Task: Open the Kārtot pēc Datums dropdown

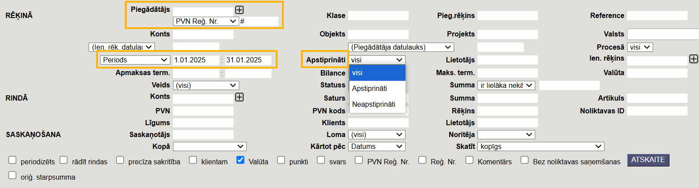Action: [x=376, y=146]
